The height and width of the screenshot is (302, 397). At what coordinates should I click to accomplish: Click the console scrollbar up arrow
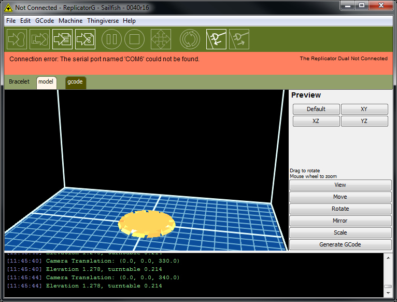pyautogui.click(x=388, y=258)
